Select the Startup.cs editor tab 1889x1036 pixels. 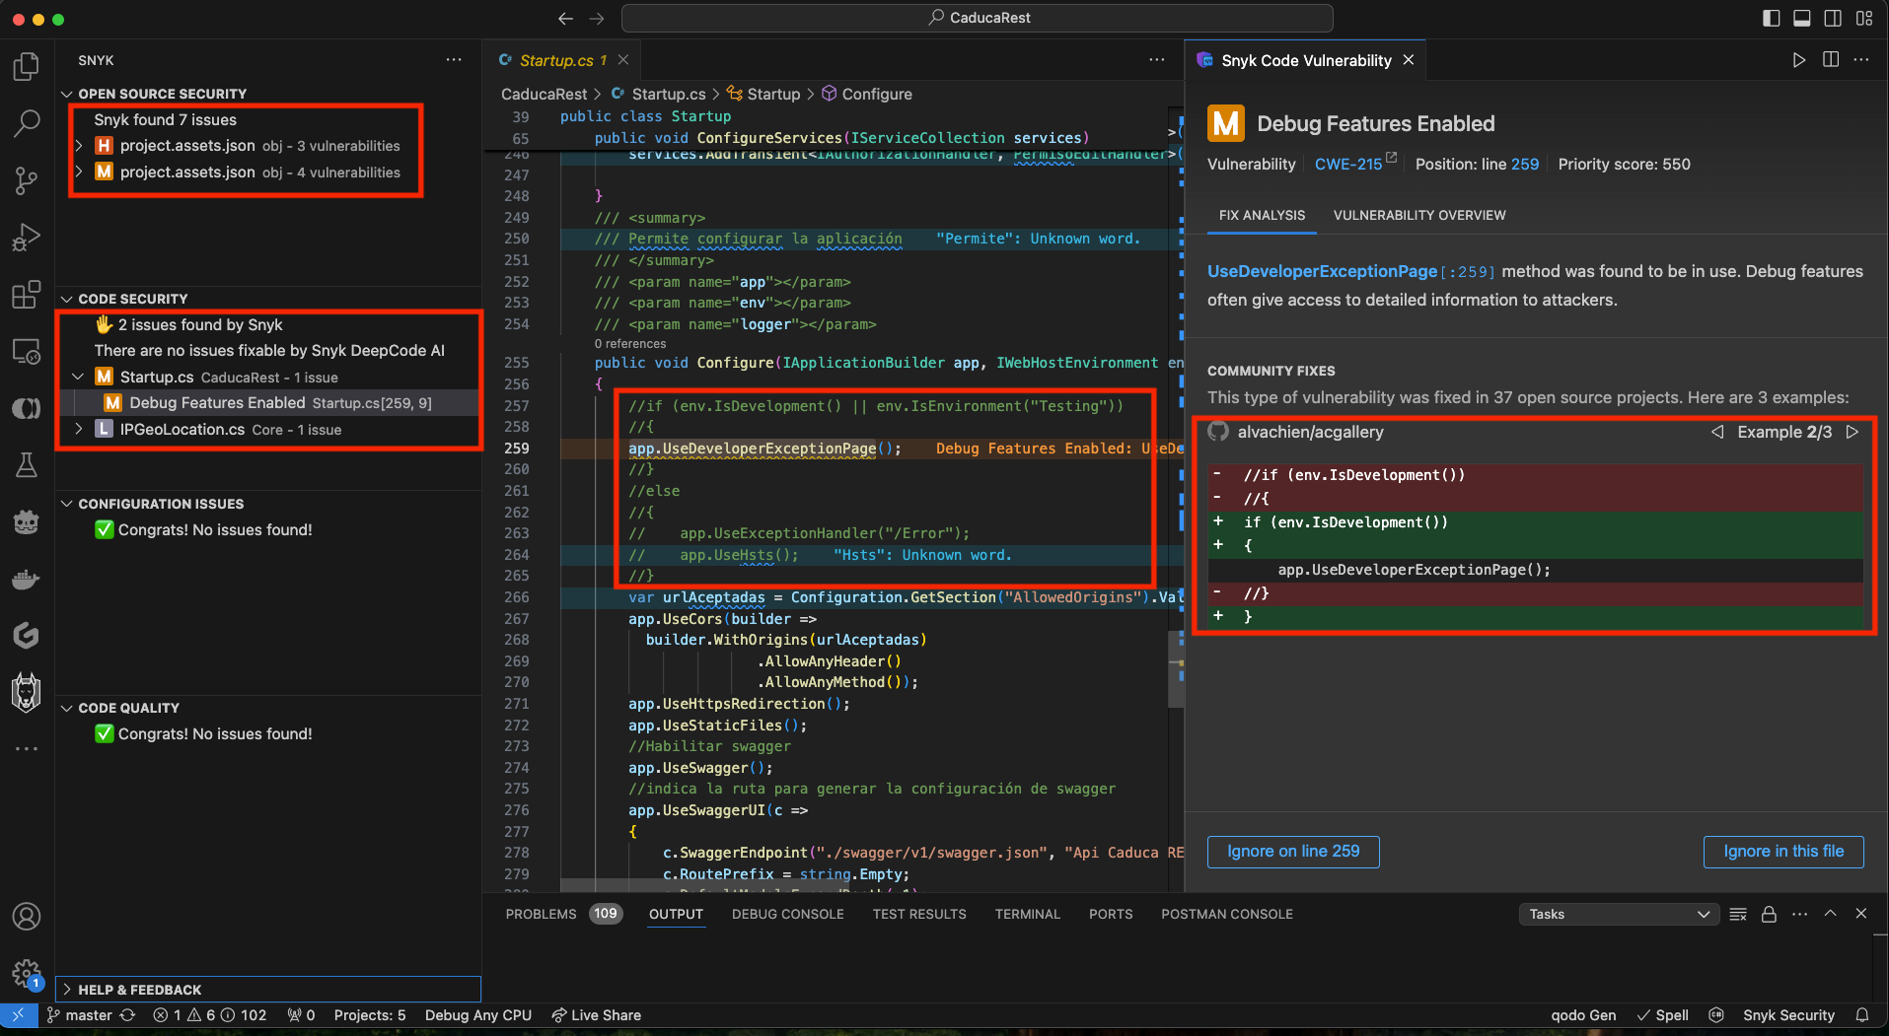(x=563, y=60)
